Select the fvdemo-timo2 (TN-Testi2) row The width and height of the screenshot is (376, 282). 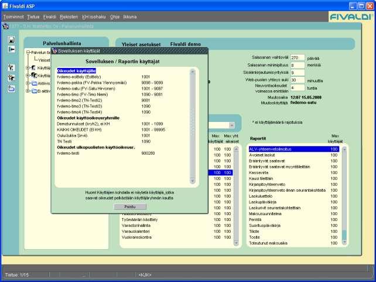coord(122,100)
